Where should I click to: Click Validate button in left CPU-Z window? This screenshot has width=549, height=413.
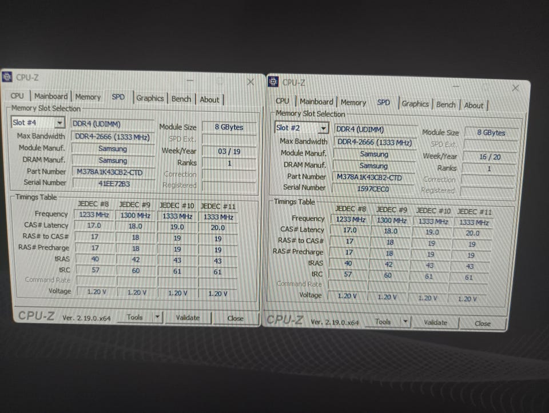(x=188, y=318)
